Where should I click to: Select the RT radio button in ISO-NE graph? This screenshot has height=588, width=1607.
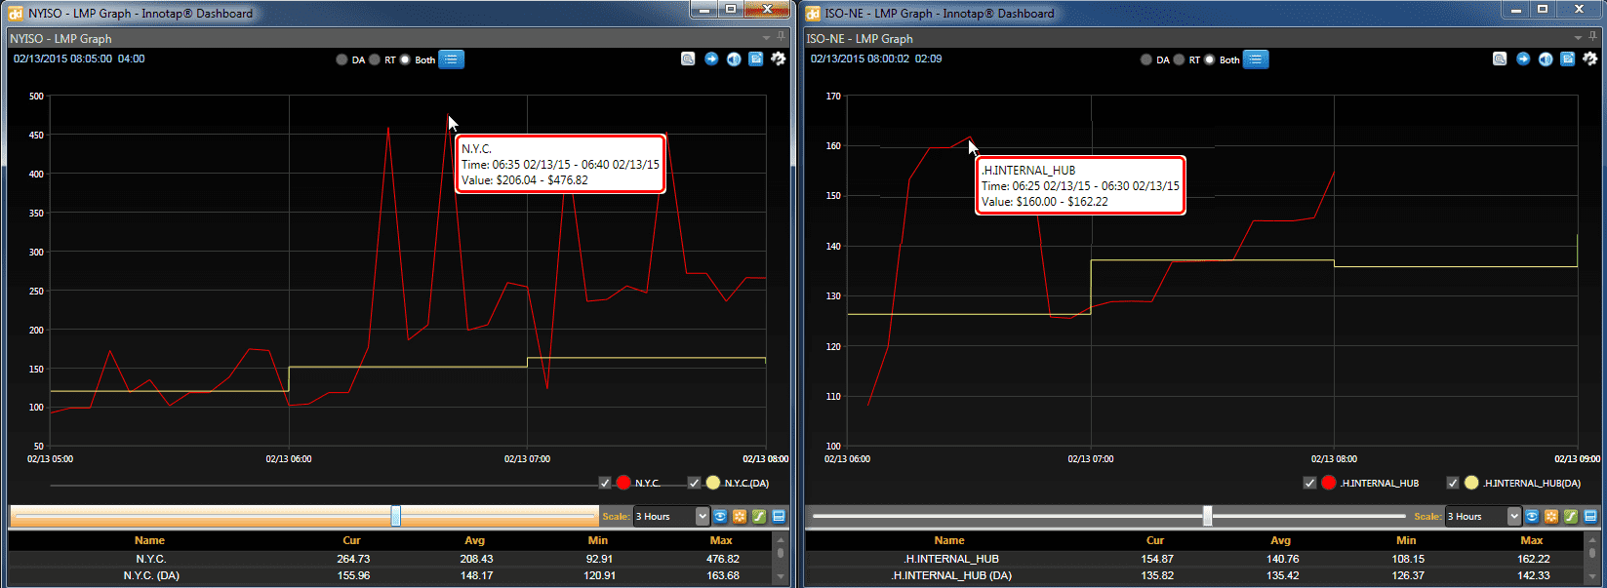1179,60
